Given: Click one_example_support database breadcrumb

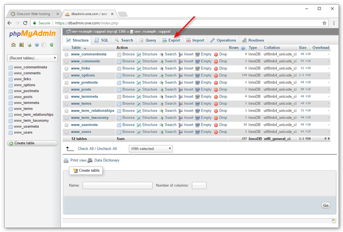Looking at the screenshot, I should 152,32.
